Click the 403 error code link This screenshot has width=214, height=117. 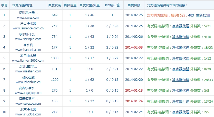tap(191, 15)
